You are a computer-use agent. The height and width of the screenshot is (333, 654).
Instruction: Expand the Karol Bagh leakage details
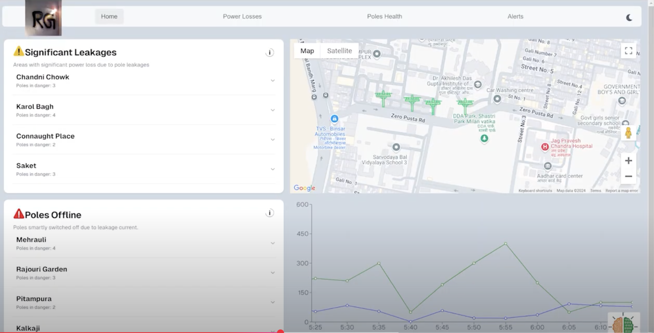(273, 110)
